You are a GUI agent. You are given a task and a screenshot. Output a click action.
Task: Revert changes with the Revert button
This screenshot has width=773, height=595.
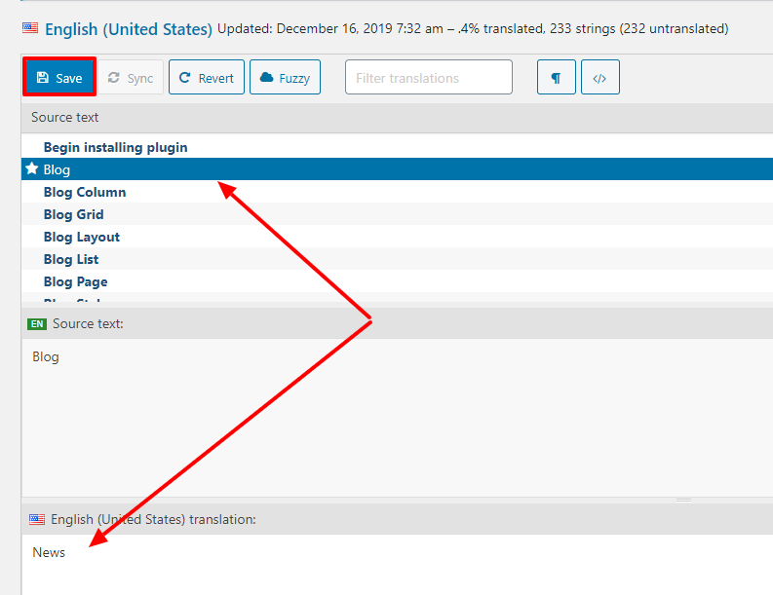click(206, 78)
